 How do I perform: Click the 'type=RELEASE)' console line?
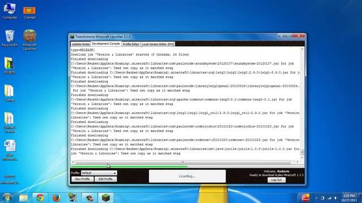pyautogui.click(x=83, y=50)
